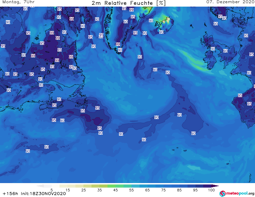Click the "Montag, 7Uhr" time label

(18, 2)
